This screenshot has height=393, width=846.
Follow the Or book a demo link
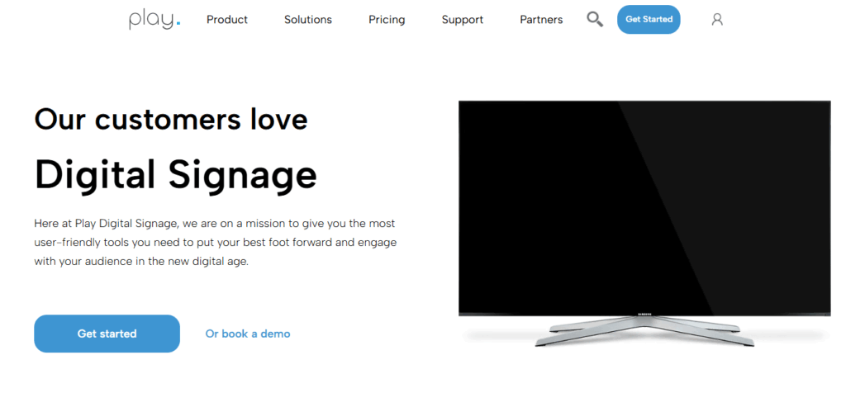coord(248,334)
